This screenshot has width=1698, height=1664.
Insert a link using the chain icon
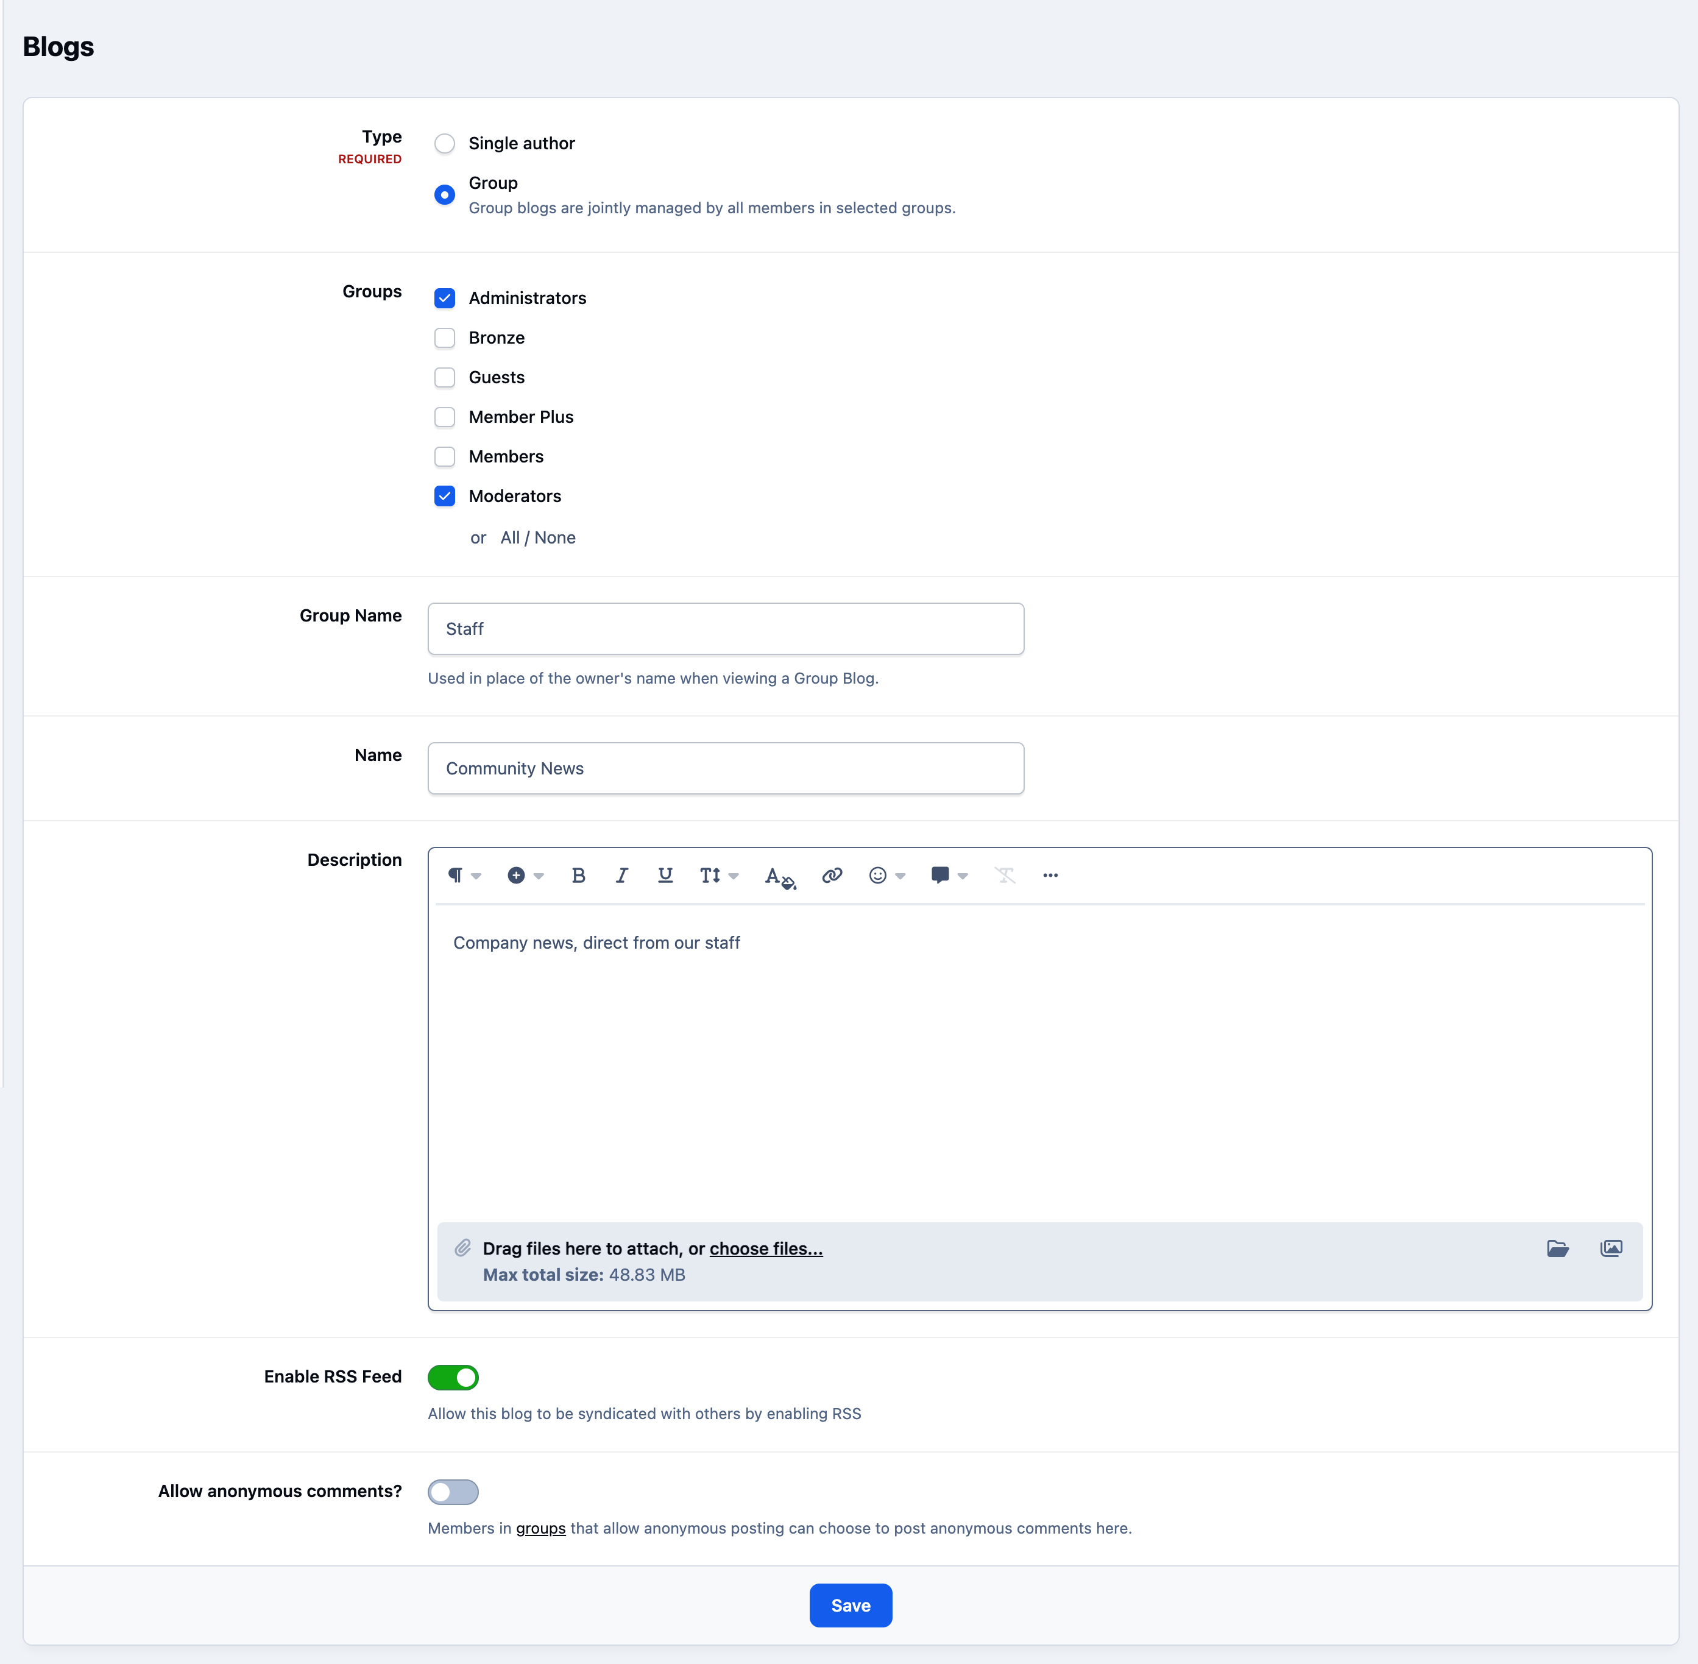(x=832, y=876)
